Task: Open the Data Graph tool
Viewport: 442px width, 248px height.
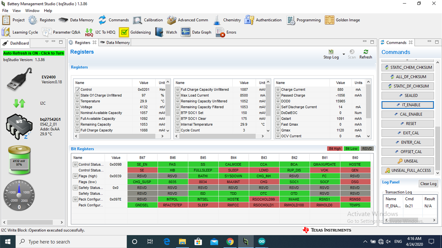Action: [196, 32]
